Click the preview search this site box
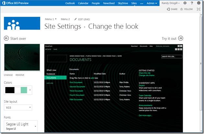The height and width of the screenshot is (134, 204). pyautogui.click(x=172, y=56)
